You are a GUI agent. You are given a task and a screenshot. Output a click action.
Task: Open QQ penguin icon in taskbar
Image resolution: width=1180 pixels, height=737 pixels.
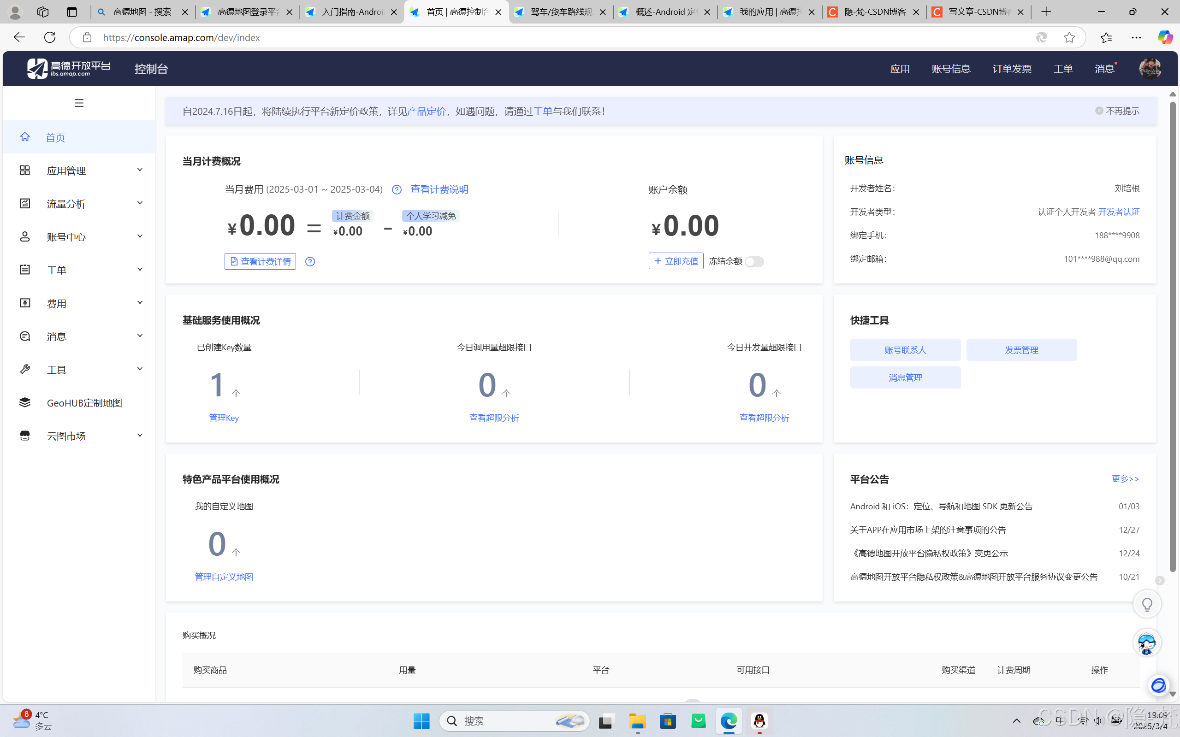tap(759, 721)
